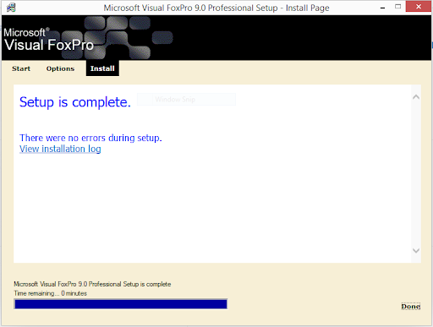Click the scroll up arrow
Viewport: 433px width, 327px height.
coord(416,97)
